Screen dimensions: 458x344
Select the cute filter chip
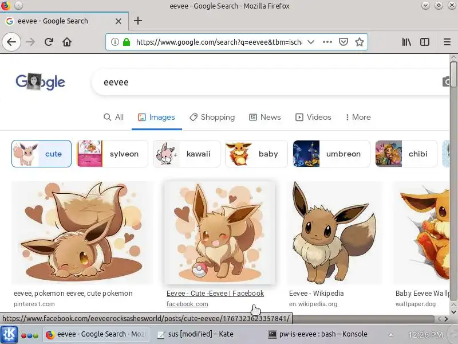pos(41,154)
